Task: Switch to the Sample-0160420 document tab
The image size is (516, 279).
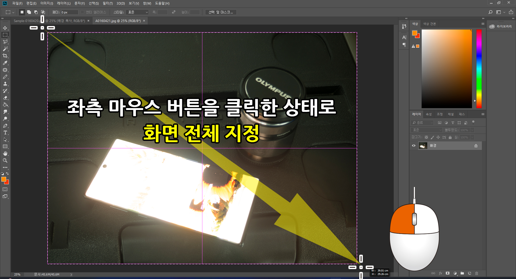Action: (x=49, y=21)
